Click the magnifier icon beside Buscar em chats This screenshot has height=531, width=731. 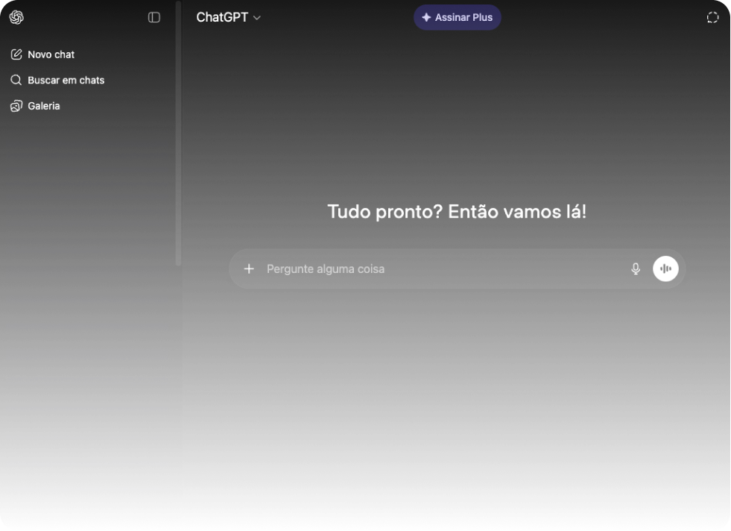click(x=16, y=80)
